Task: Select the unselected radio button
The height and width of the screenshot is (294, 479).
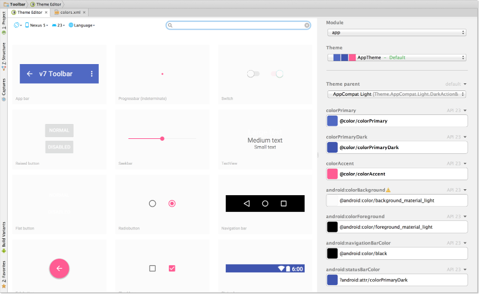Action: click(x=153, y=204)
